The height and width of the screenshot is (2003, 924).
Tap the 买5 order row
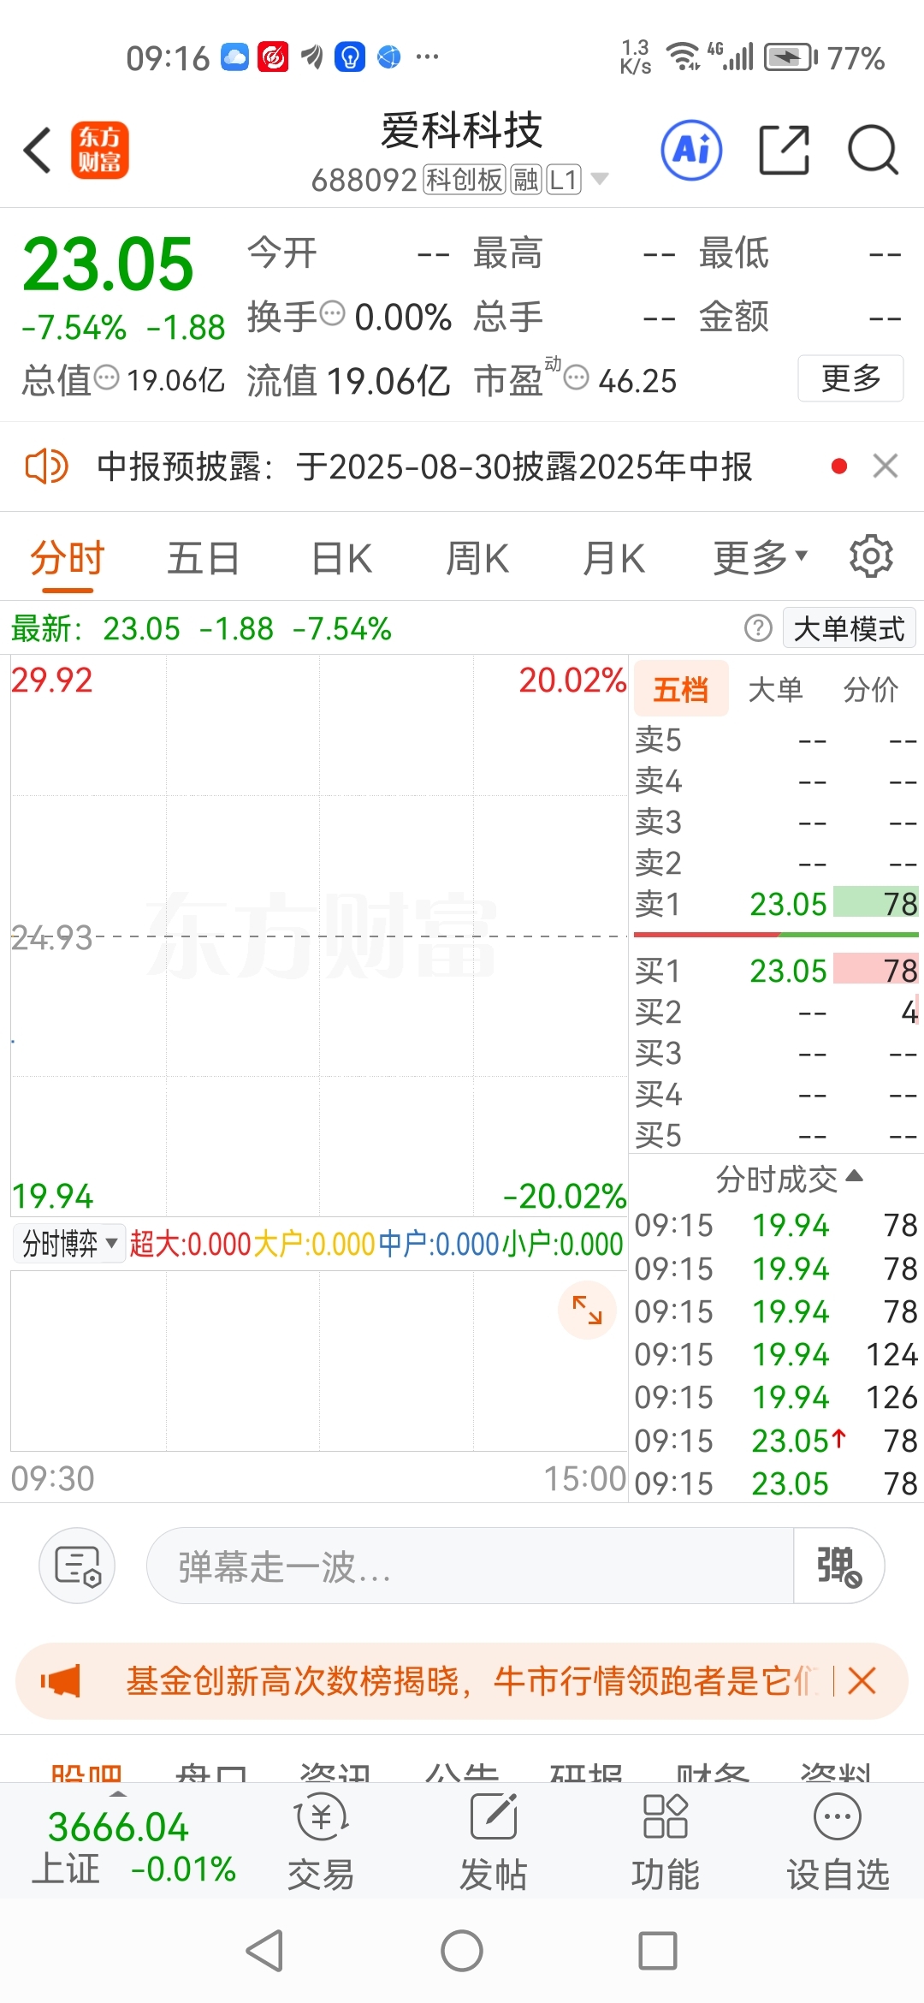pos(776,1135)
